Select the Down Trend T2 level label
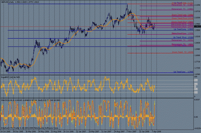The image size is (201, 133). [183, 52]
